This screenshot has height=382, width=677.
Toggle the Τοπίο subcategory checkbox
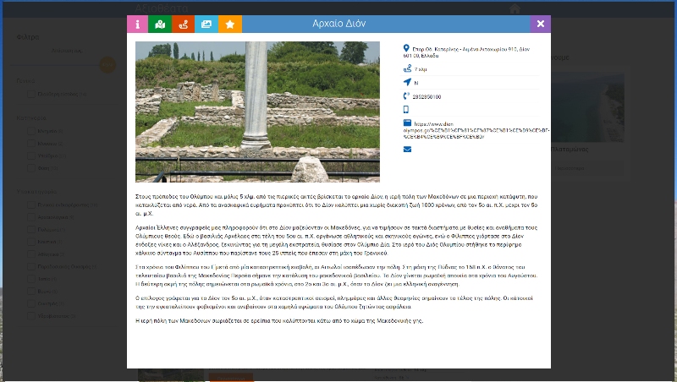click(31, 279)
